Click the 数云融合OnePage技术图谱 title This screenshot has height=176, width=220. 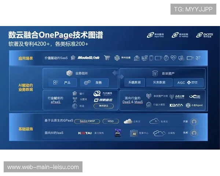click(x=56, y=35)
